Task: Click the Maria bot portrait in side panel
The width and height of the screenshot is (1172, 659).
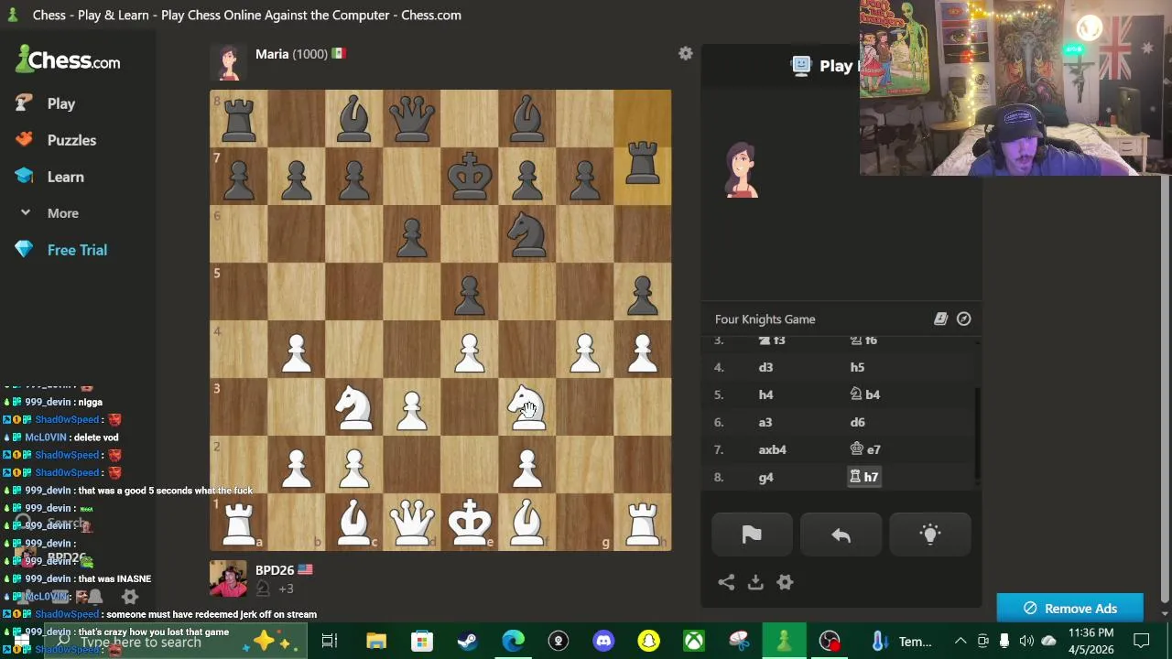Action: coord(741,170)
